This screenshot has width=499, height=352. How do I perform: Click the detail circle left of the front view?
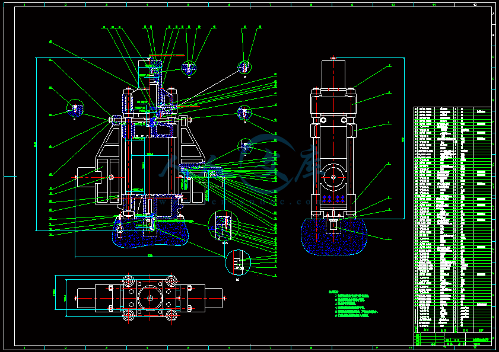click(75, 108)
